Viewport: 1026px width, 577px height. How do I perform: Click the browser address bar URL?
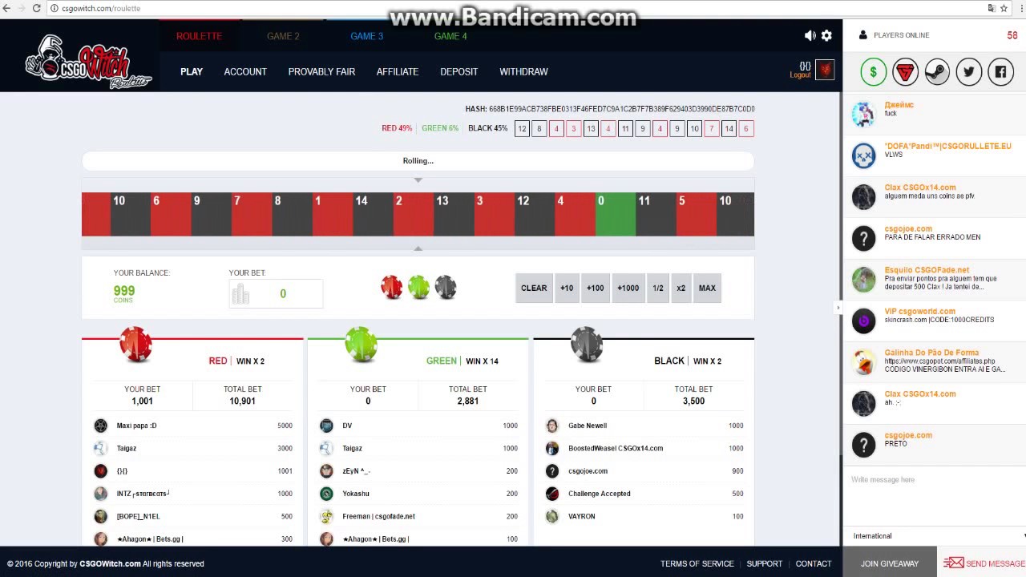tap(101, 8)
